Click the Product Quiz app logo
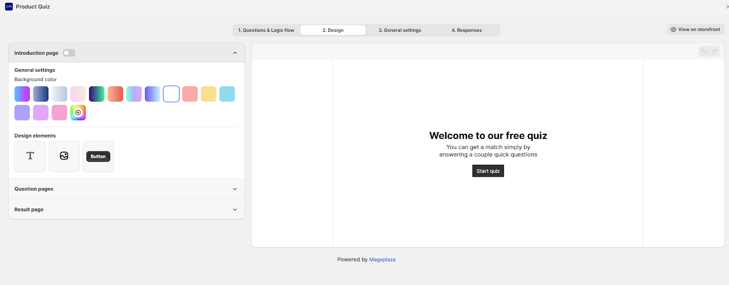The width and height of the screenshot is (729, 285). pos(9,7)
